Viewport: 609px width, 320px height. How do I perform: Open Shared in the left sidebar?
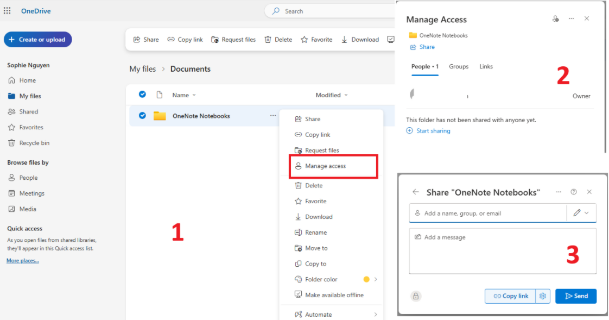point(23,111)
